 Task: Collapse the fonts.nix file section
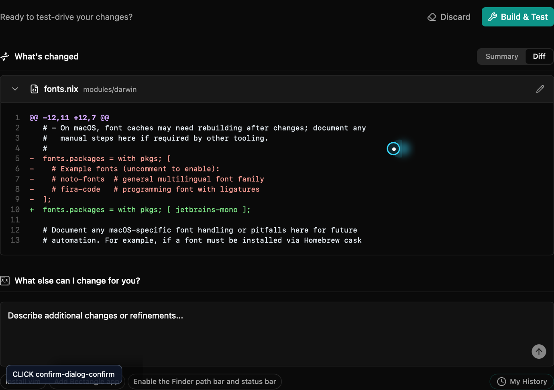pyautogui.click(x=15, y=89)
